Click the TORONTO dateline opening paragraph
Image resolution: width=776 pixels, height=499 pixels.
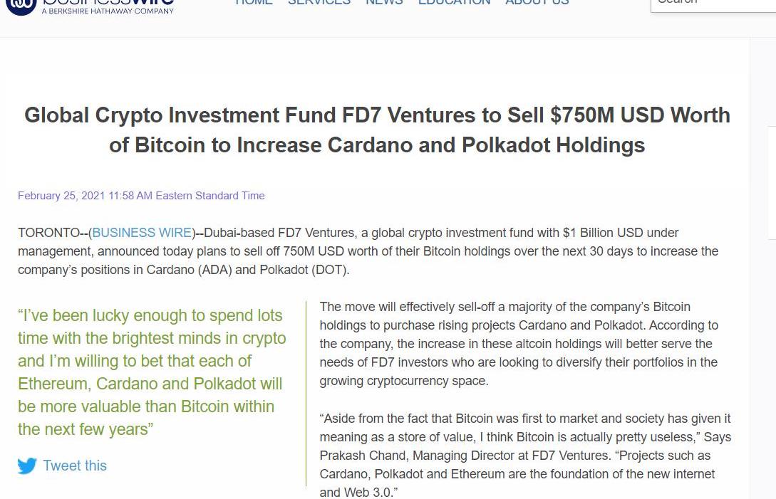pos(368,251)
